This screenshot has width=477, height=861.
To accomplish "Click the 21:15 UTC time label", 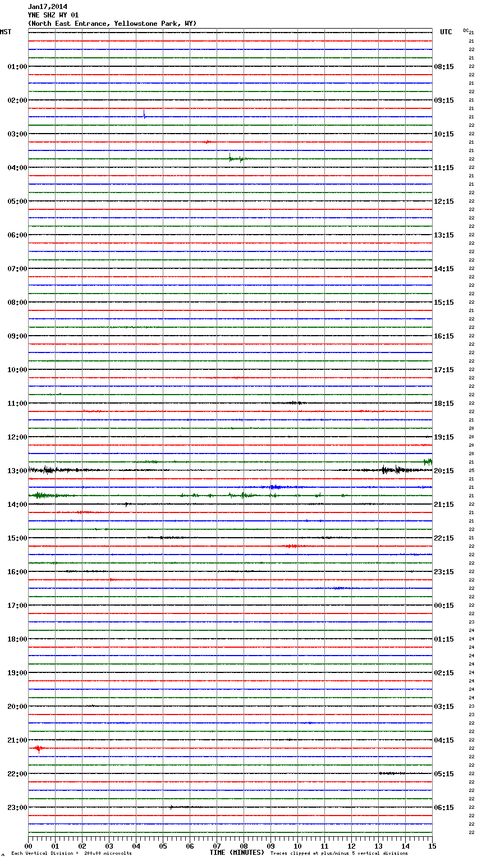I will [444, 505].
